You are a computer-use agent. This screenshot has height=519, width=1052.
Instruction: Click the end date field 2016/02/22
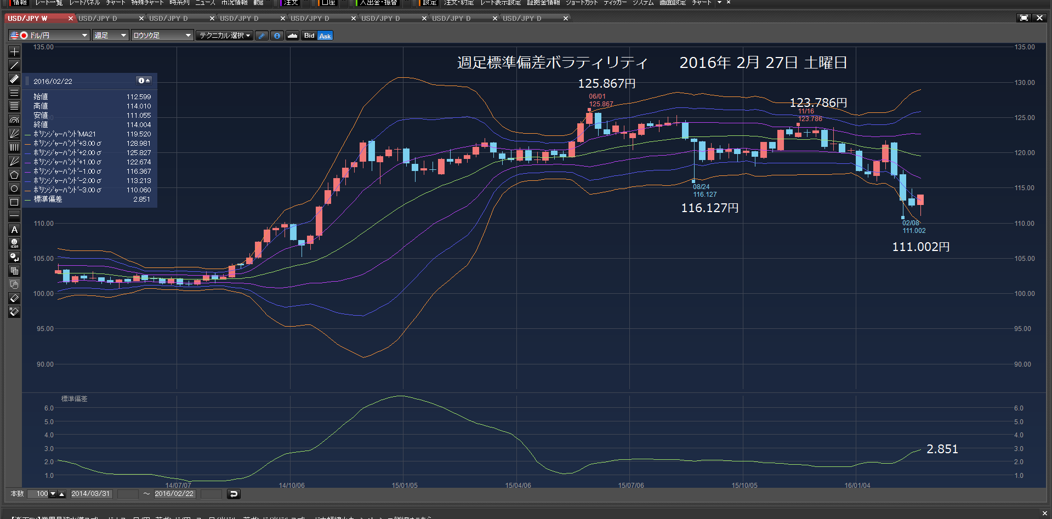click(x=174, y=494)
